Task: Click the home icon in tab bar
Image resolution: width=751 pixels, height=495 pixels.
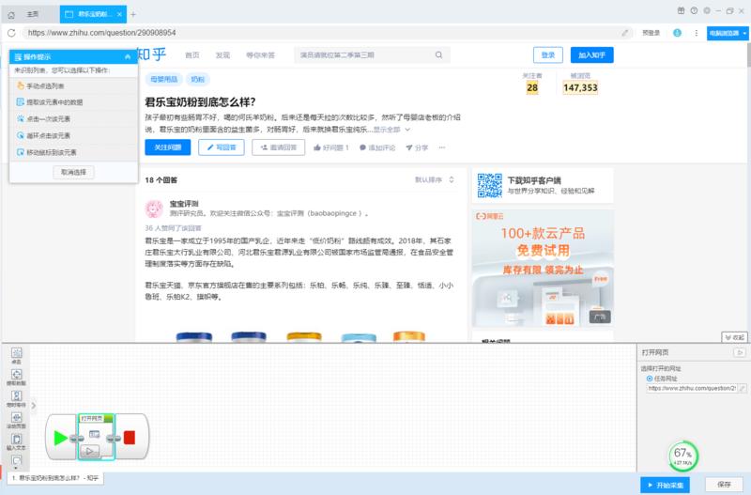Action: pos(11,15)
